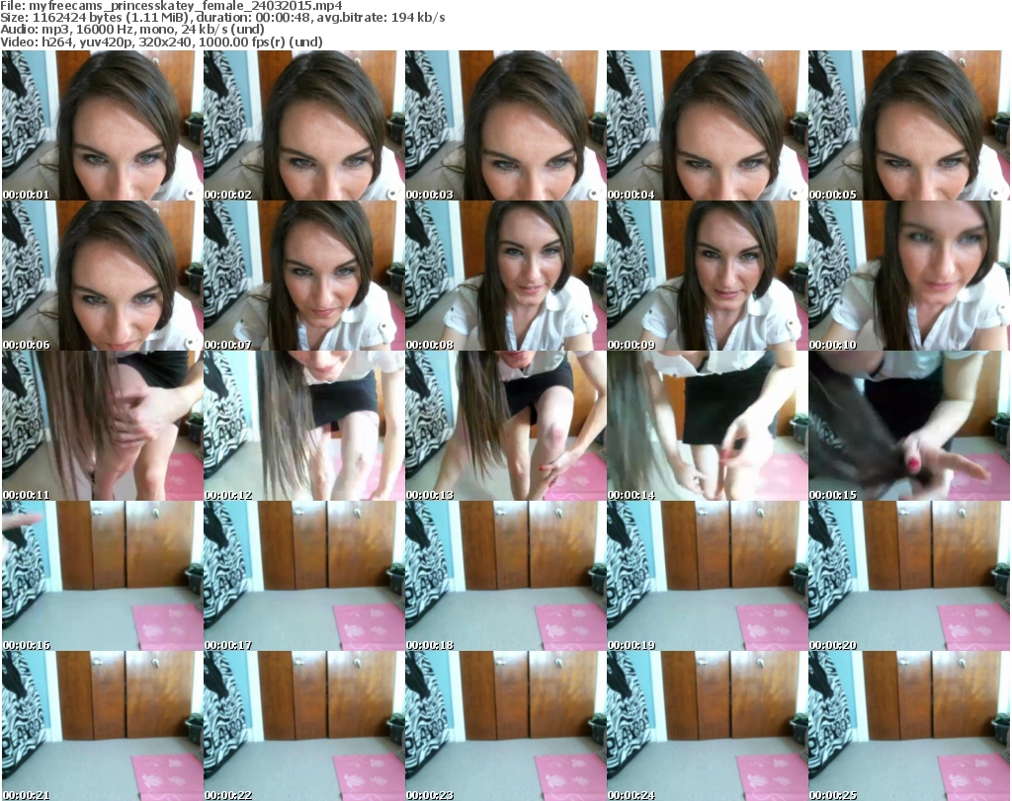Image resolution: width=1012 pixels, height=801 pixels.
Task: Click the frame with timestamp 00:00:12
Action: pos(304,426)
